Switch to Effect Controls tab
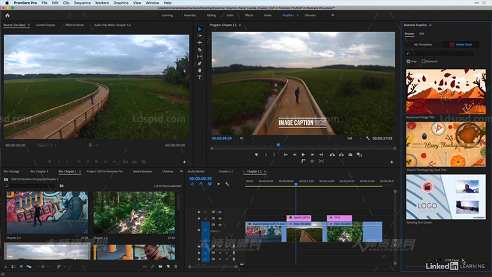 tap(74, 25)
